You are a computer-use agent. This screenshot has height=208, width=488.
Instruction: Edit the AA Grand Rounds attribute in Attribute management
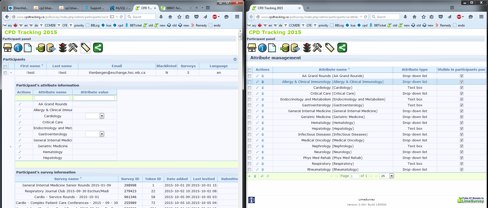click(x=257, y=76)
